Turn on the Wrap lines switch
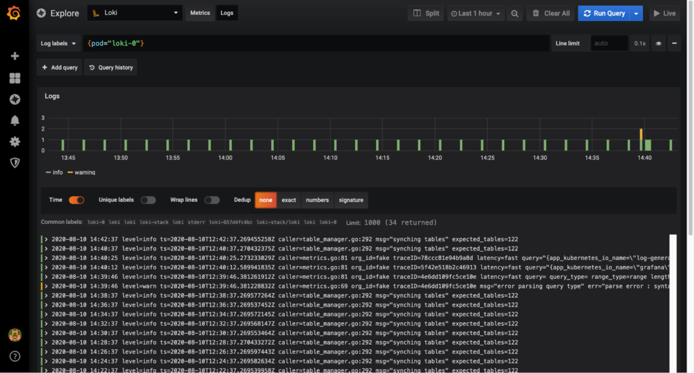This screenshot has height=373, width=694. pyautogui.click(x=211, y=200)
